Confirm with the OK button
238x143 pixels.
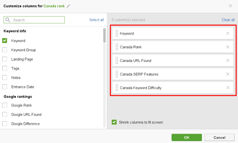pos(187,137)
